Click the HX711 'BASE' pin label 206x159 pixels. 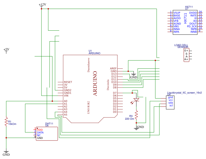tap(177, 15)
